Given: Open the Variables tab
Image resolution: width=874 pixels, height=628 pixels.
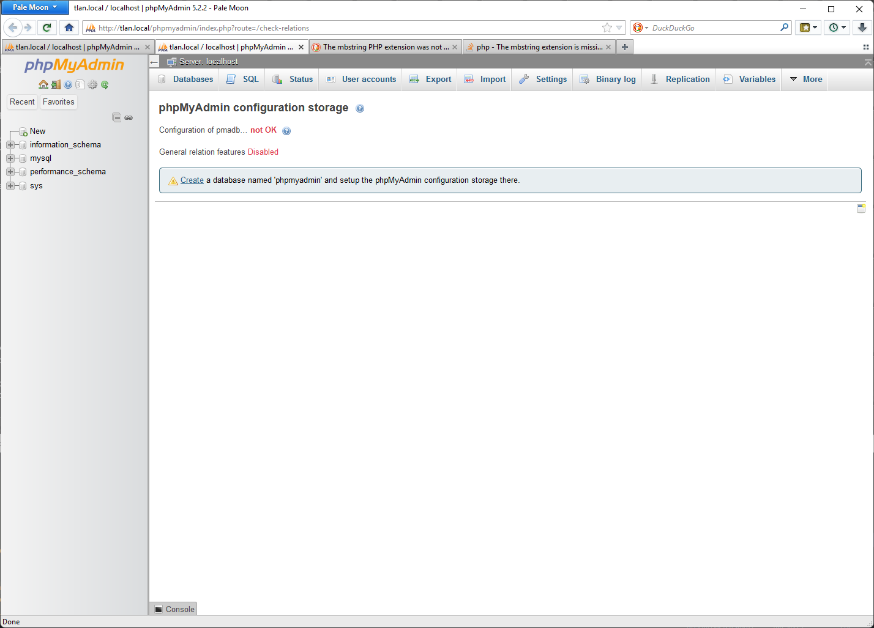Looking at the screenshot, I should [x=749, y=79].
